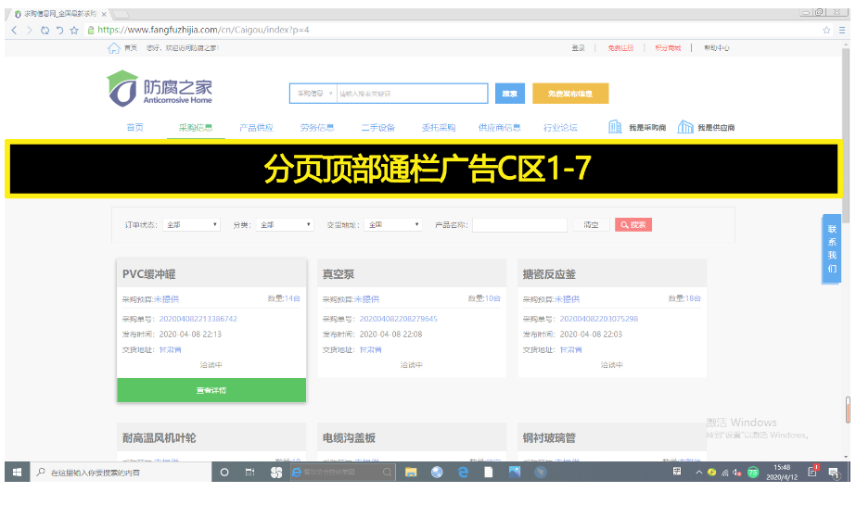Click the green 查看详情 button on PVC缓冲罐
The width and height of the screenshot is (856, 505).
[x=211, y=390]
